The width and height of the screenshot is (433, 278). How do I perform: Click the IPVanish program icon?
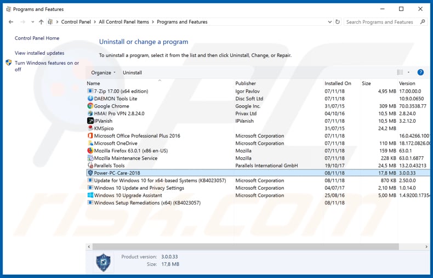pos(90,121)
